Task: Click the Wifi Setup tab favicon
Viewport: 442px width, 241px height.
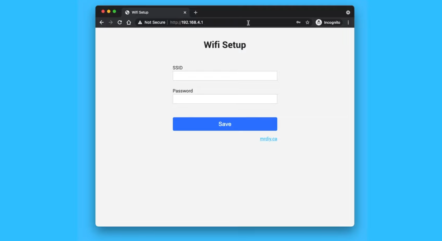Action: pos(127,12)
